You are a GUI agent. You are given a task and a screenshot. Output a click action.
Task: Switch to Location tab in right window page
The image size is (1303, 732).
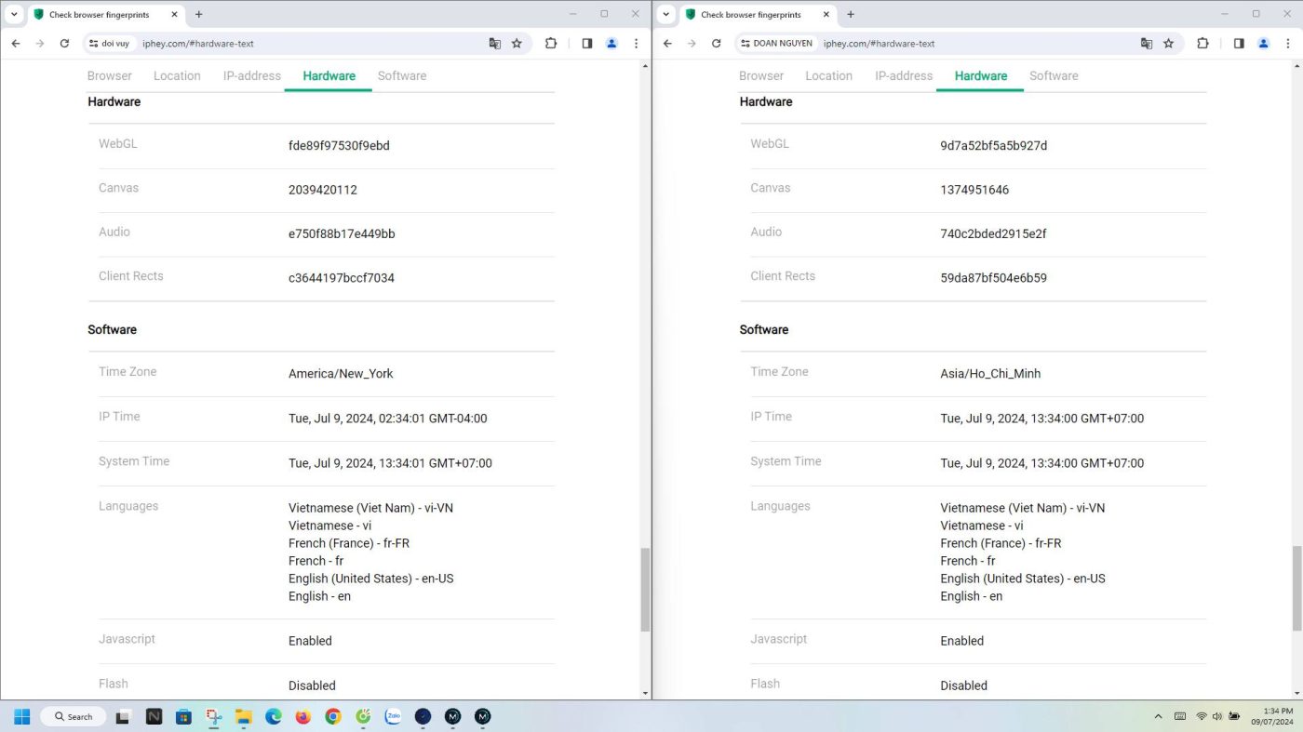tap(828, 75)
